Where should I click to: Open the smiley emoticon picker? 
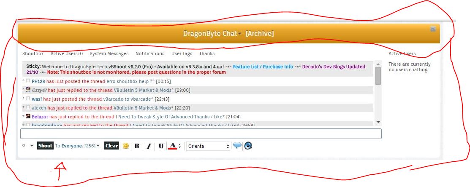tap(126, 146)
